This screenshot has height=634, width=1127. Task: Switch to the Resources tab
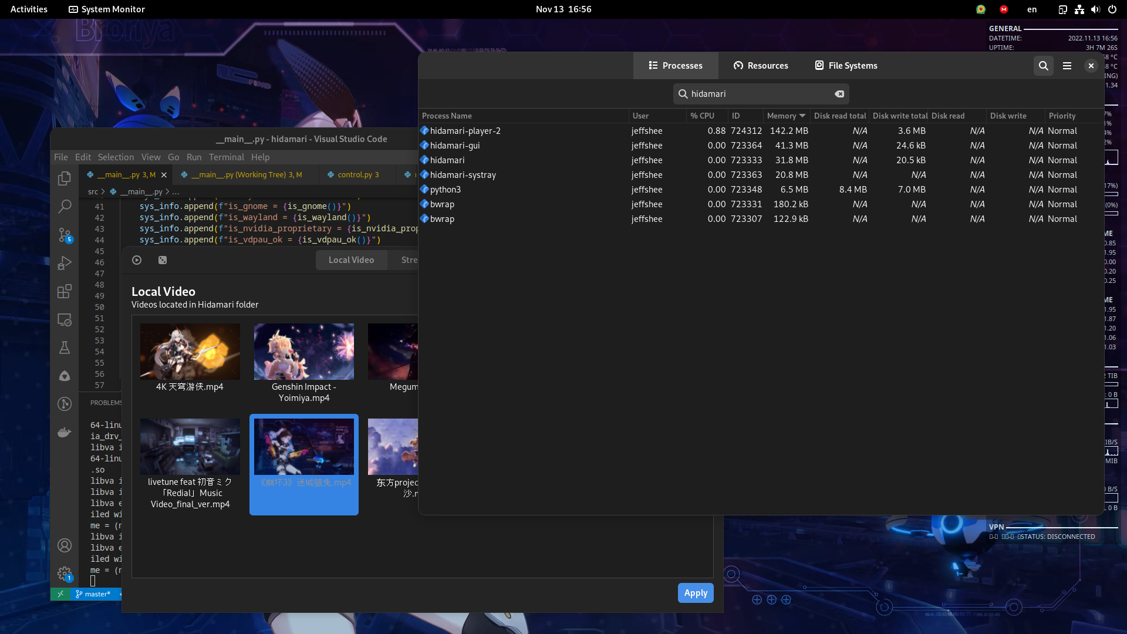(x=761, y=66)
